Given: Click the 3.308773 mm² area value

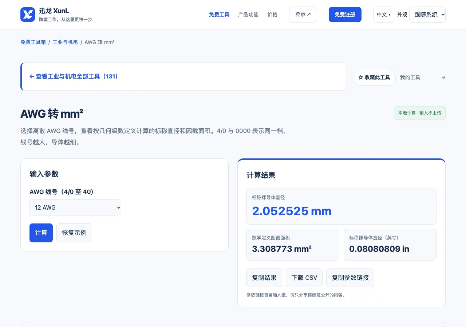Looking at the screenshot, I should [x=282, y=249].
